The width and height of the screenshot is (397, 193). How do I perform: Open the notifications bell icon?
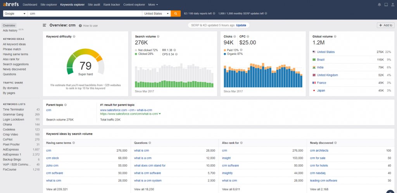pos(379,5)
